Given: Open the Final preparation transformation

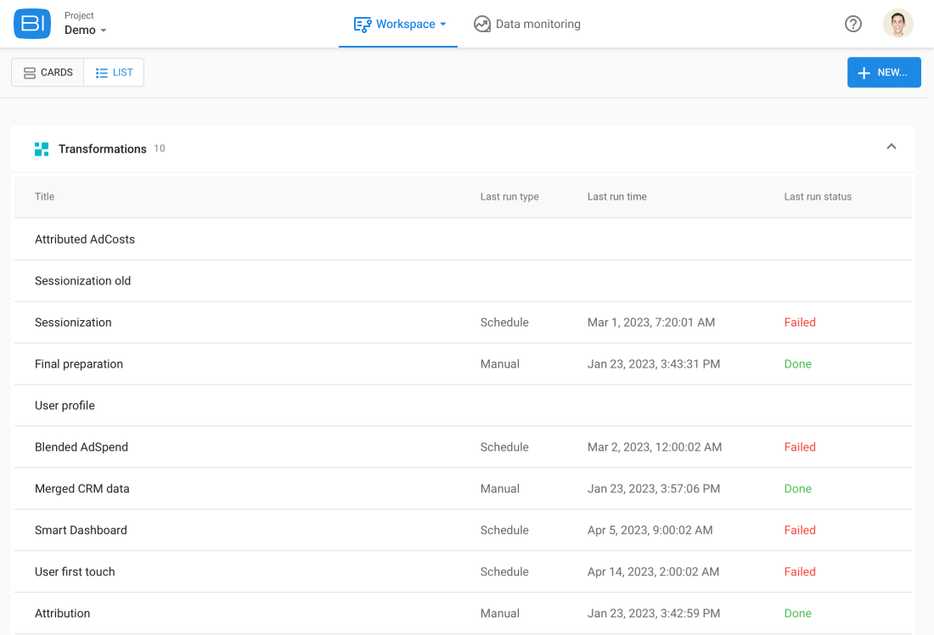Looking at the screenshot, I should 79,364.
